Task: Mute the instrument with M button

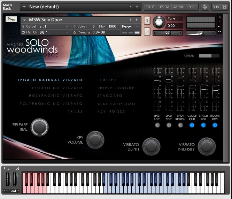Action: click(147, 31)
